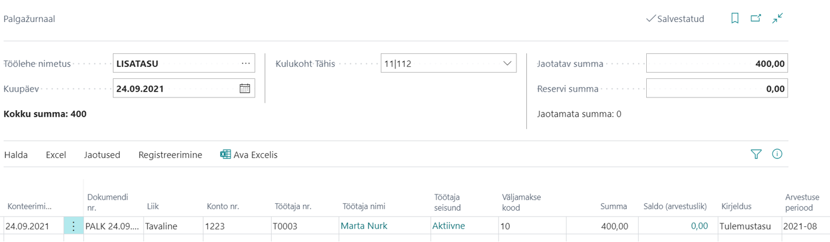This screenshot has height=242, width=830.
Task: Click the Reservi summa field
Action: (x=717, y=89)
